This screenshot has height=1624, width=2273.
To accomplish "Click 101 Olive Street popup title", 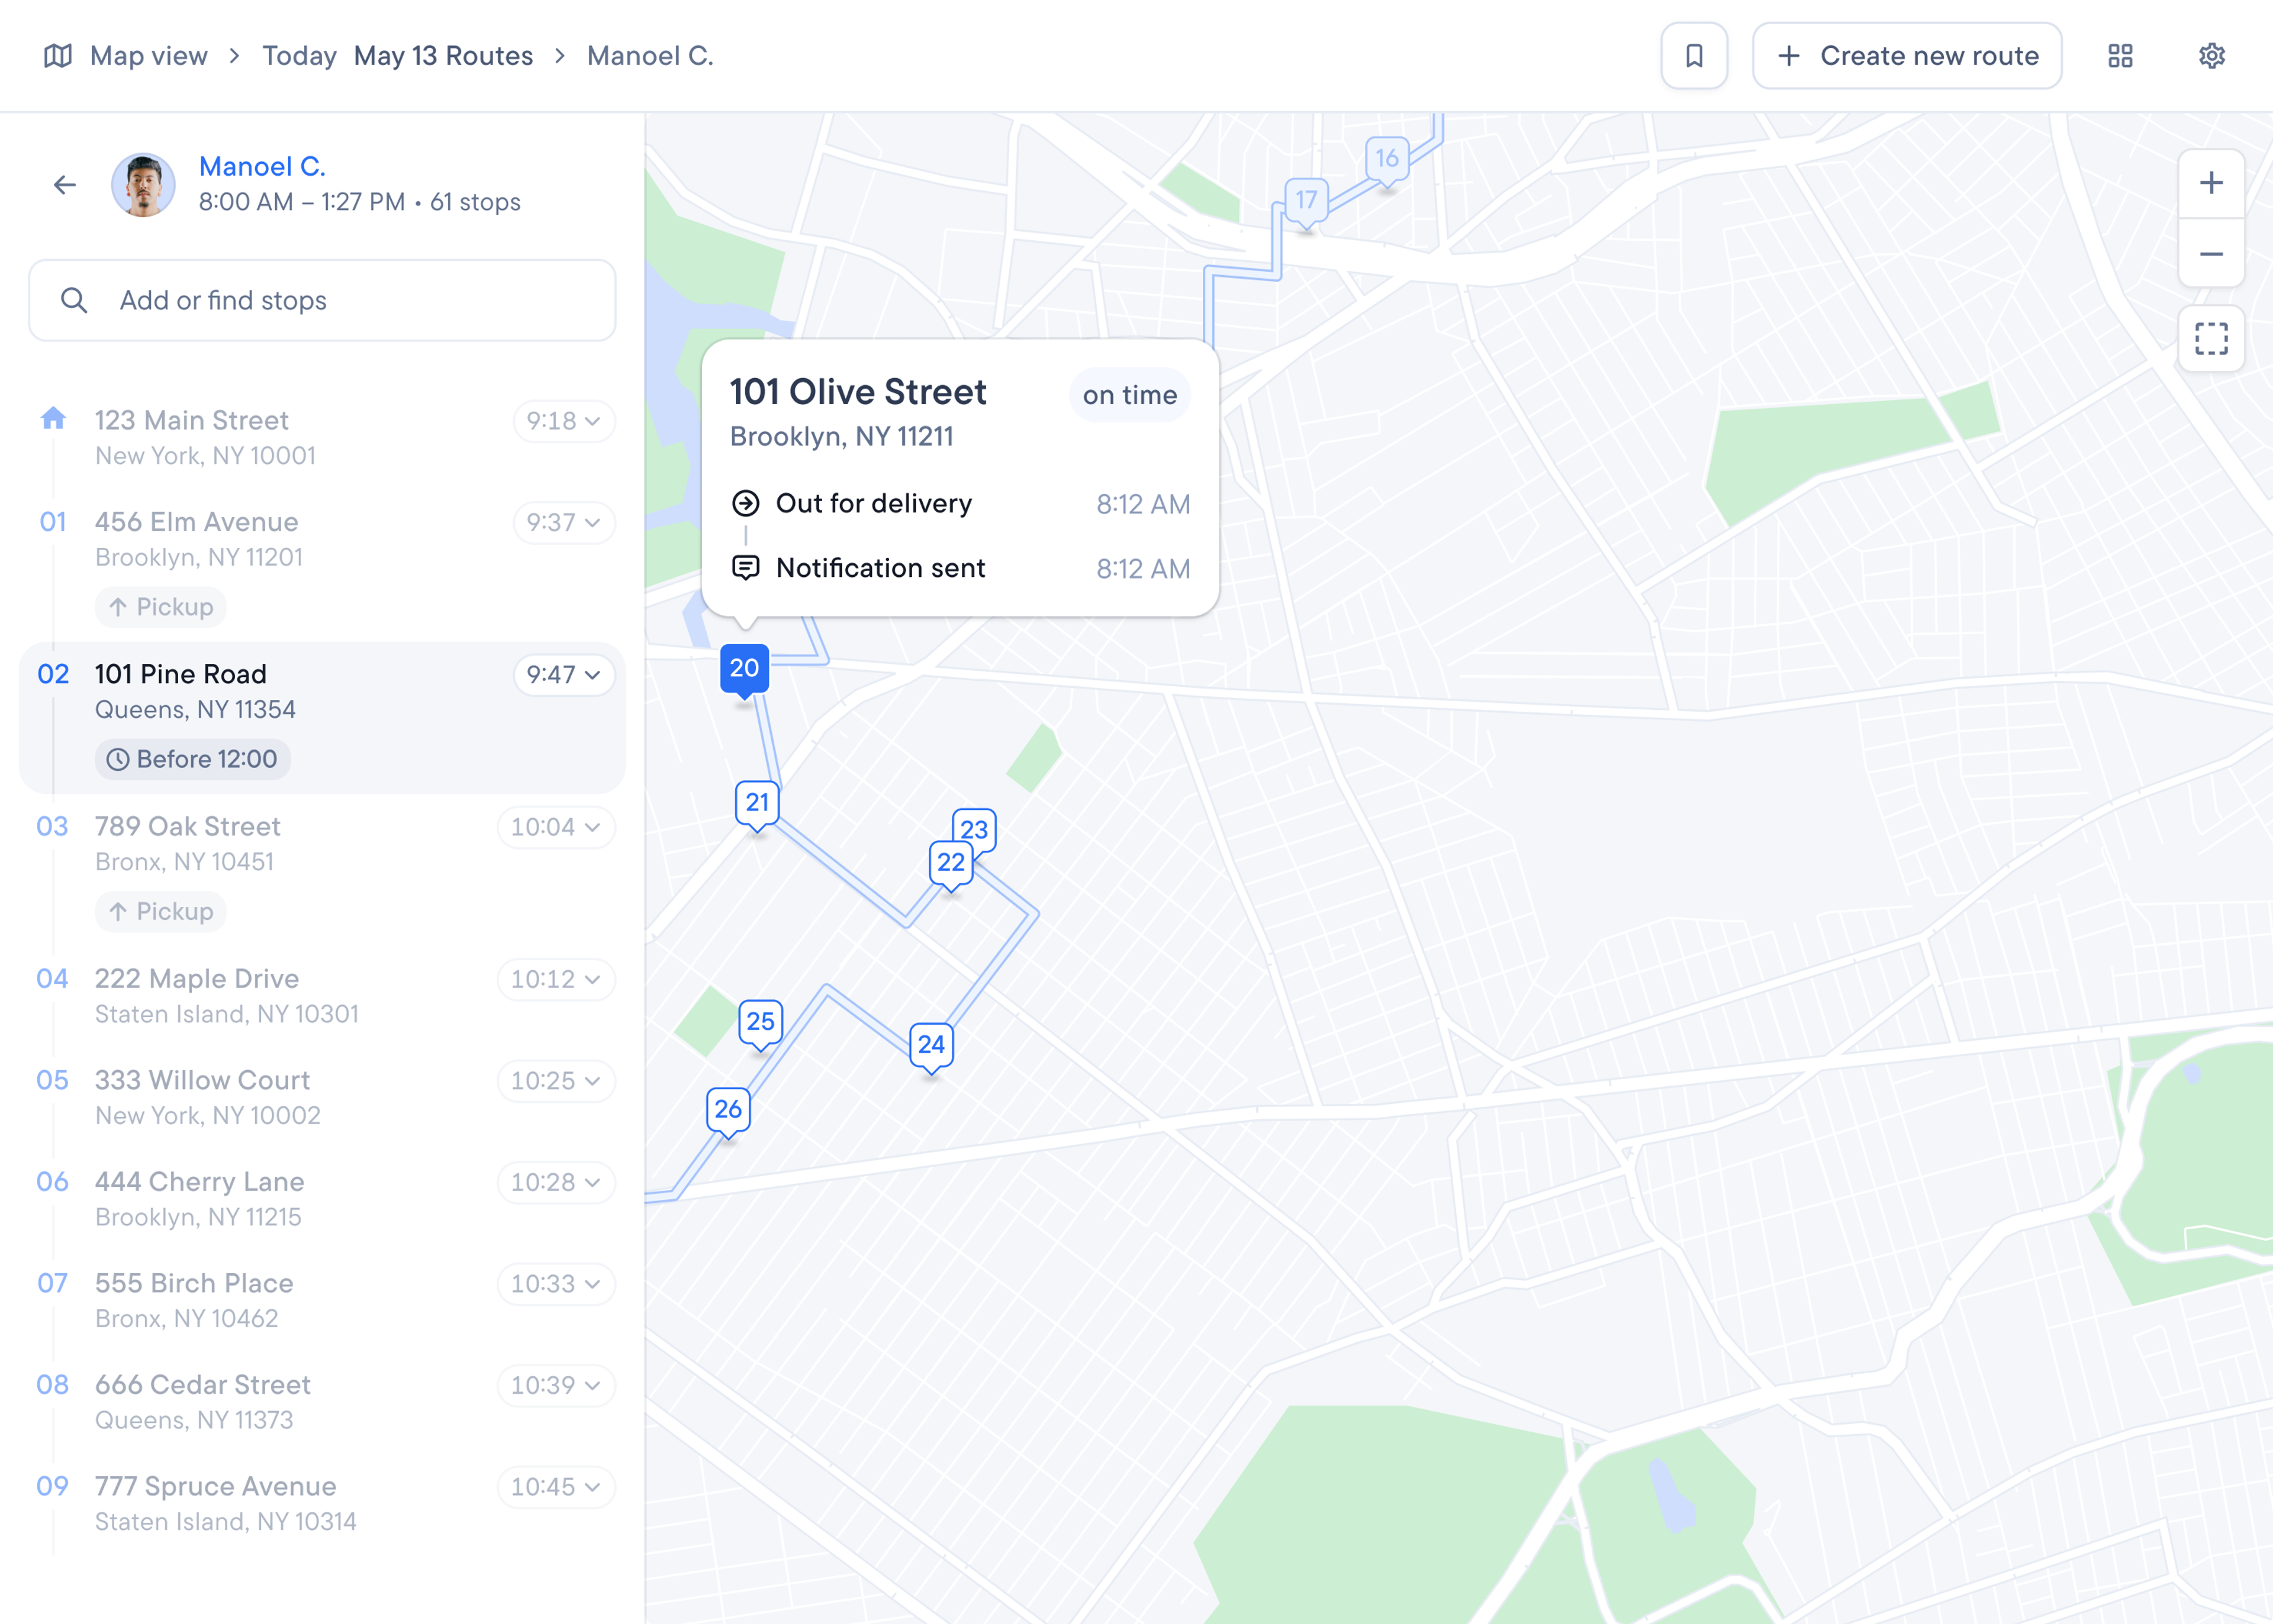I will (857, 392).
